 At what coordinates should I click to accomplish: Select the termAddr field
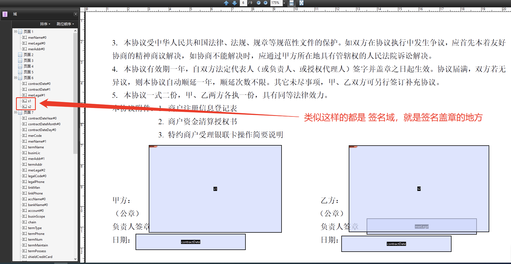tap(35, 165)
